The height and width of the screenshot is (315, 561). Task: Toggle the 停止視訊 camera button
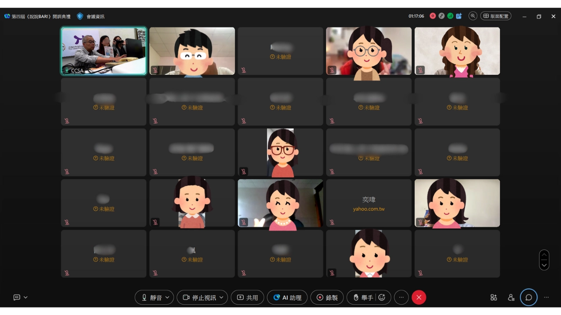click(199, 297)
